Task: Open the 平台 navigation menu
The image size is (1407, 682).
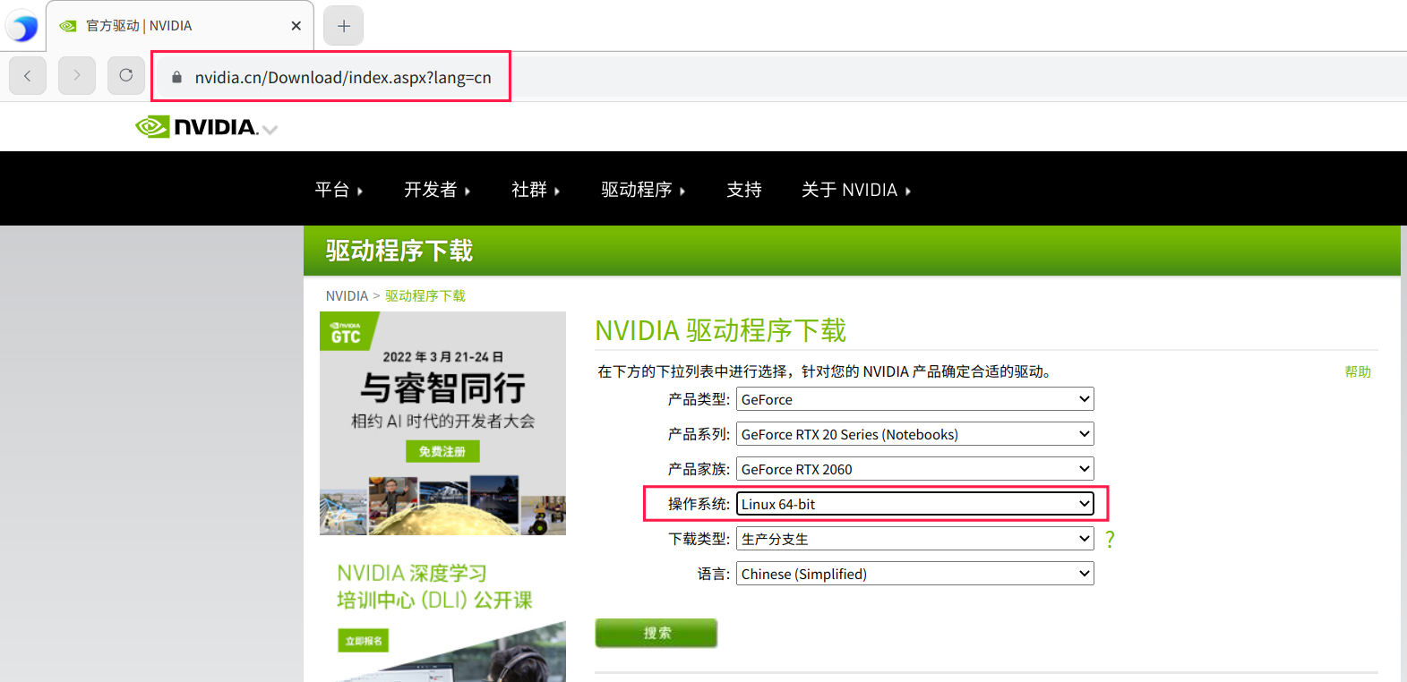Action: coord(339,190)
